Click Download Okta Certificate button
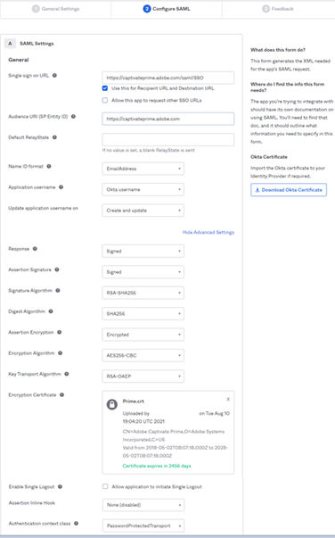335x538 pixels. 289,190
